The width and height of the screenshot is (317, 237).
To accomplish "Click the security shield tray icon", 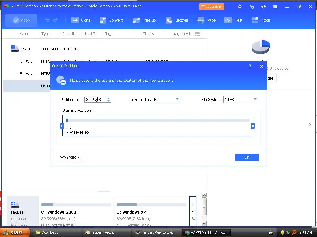I will (283, 232).
